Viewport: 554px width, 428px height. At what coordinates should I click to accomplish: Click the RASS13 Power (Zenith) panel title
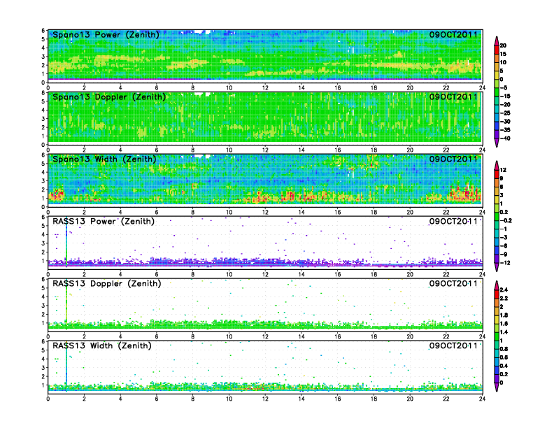104,222
